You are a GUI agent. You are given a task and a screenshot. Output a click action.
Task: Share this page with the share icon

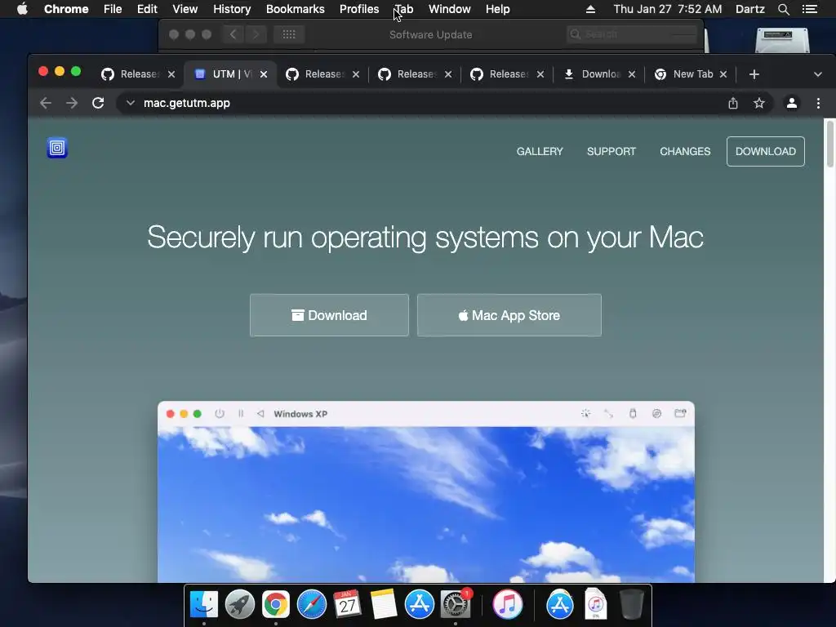[733, 103]
